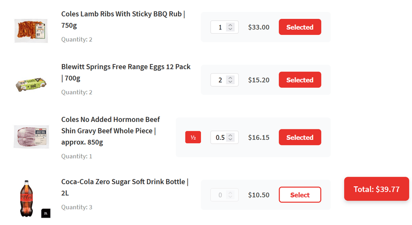Increase Beef Shin quantity with up arrow
The height and width of the screenshot is (225, 412).
click(x=230, y=135)
